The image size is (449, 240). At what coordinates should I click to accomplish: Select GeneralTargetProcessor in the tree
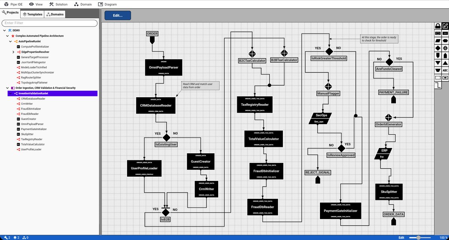tap(35, 57)
